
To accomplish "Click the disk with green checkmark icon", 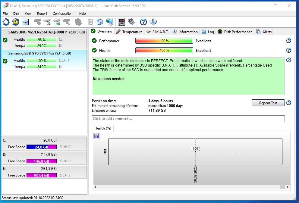I will (57, 22).
